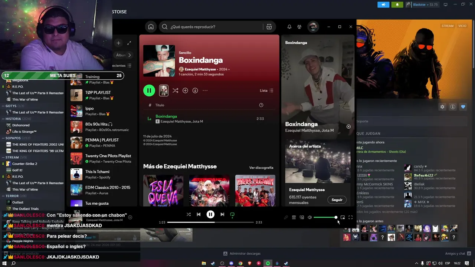
Task: Collapse the SOPAPOS category in Steam
Action: click(x=3, y=138)
